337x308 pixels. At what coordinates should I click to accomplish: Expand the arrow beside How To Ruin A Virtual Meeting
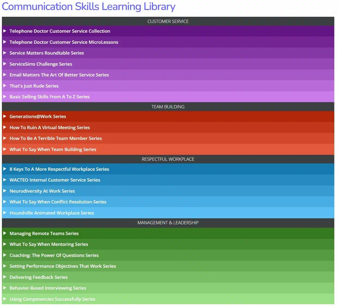point(5,128)
